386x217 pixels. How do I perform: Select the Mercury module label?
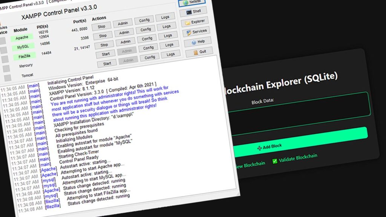click(26, 66)
